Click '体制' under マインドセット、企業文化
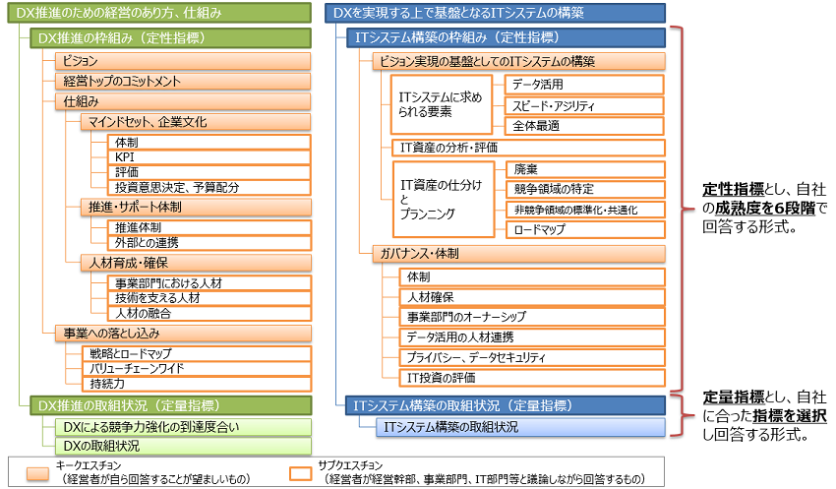836x489 pixels. tap(209, 143)
